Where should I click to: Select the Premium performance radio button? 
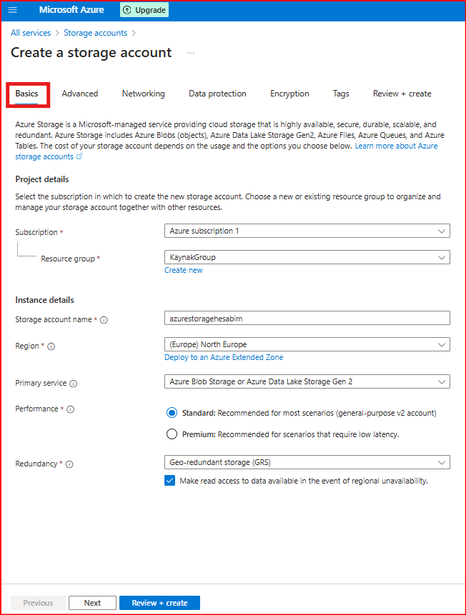point(172,434)
